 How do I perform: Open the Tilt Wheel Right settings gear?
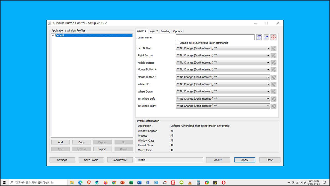pos(274,106)
